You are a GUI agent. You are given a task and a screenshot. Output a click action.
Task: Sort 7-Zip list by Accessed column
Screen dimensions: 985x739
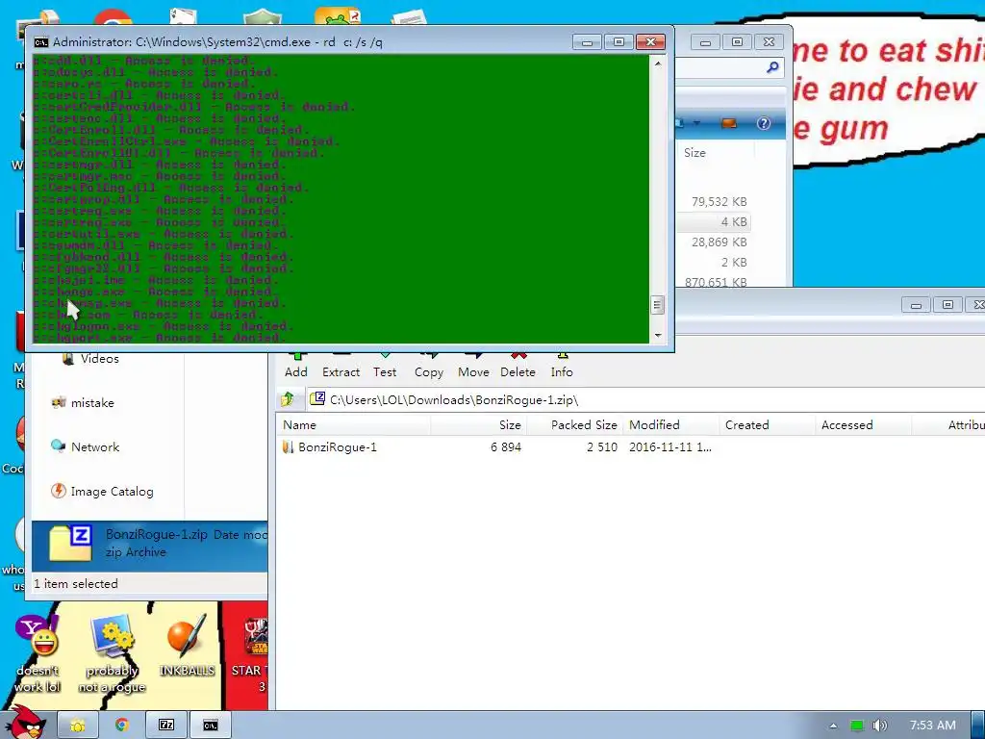(x=863, y=424)
